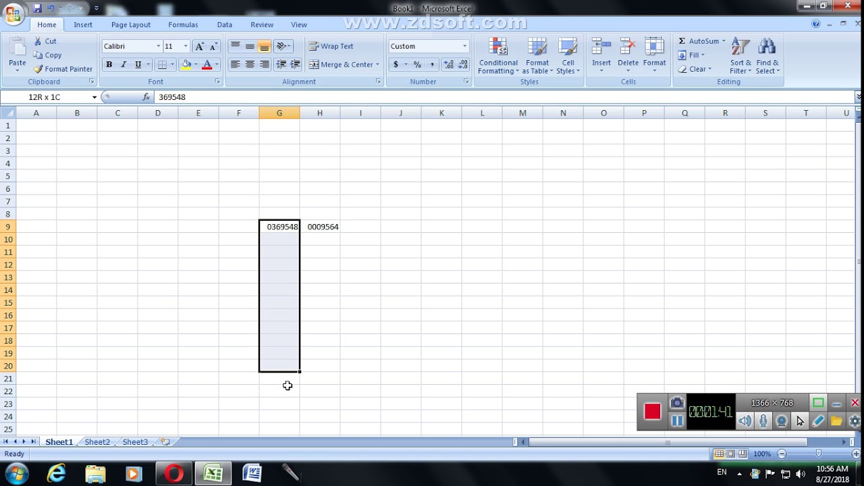The height and width of the screenshot is (486, 864).
Task: Apply comma style
Action: click(x=432, y=65)
